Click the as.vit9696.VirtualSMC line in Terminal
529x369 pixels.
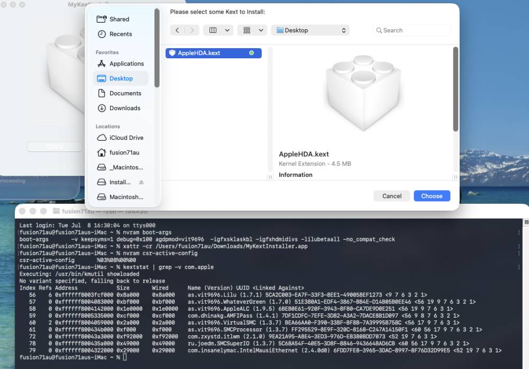point(240,323)
